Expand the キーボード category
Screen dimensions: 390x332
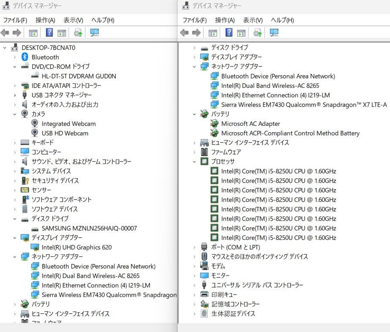click(15, 142)
